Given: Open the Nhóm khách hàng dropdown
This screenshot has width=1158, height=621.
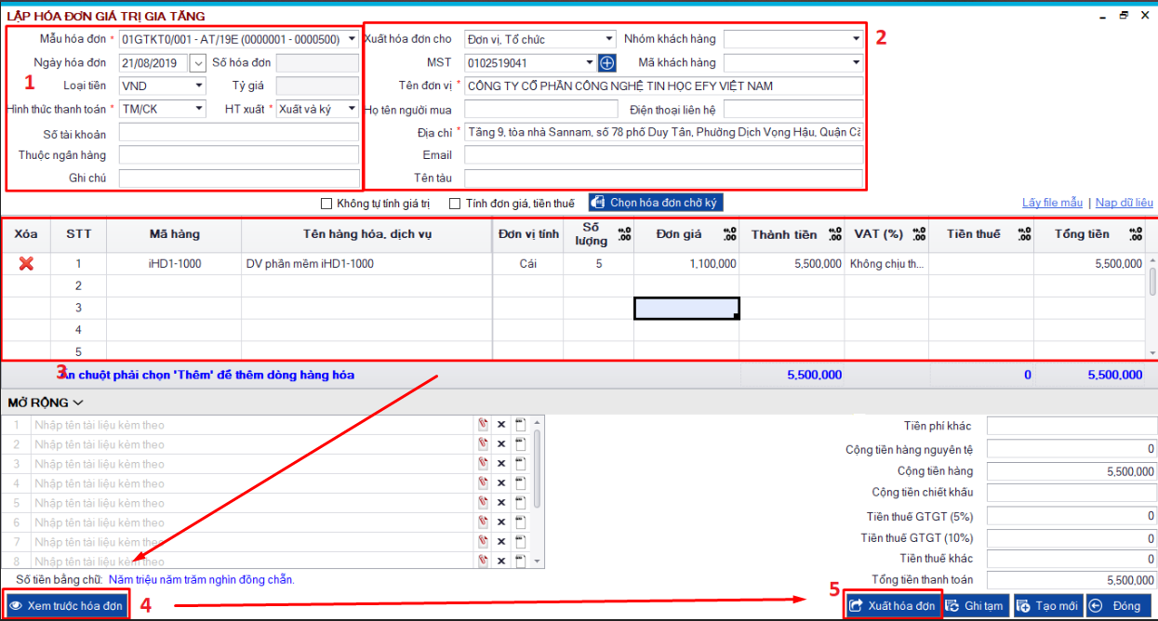Looking at the screenshot, I should click(856, 39).
